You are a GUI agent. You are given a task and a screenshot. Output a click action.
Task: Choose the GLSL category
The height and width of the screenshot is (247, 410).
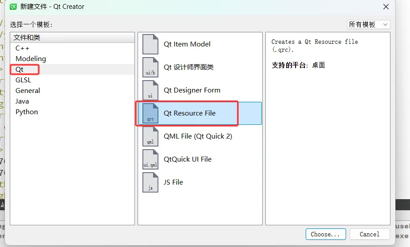pyautogui.click(x=72, y=80)
